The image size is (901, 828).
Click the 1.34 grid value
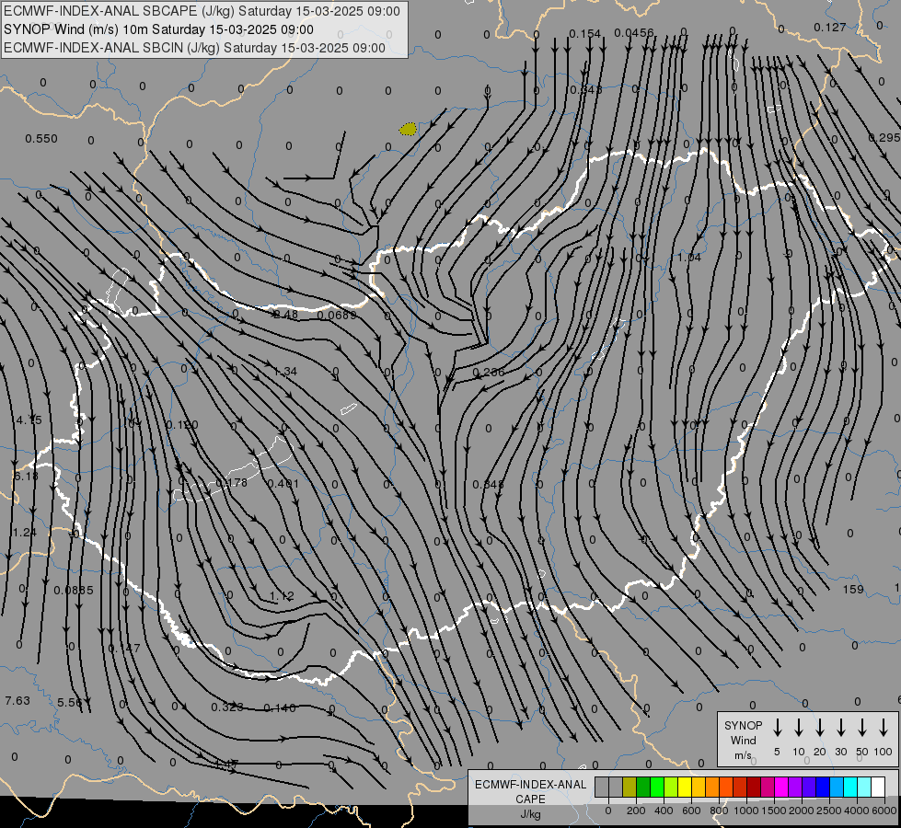pos(285,371)
